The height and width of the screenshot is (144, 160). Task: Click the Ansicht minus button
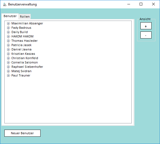click(x=146, y=35)
